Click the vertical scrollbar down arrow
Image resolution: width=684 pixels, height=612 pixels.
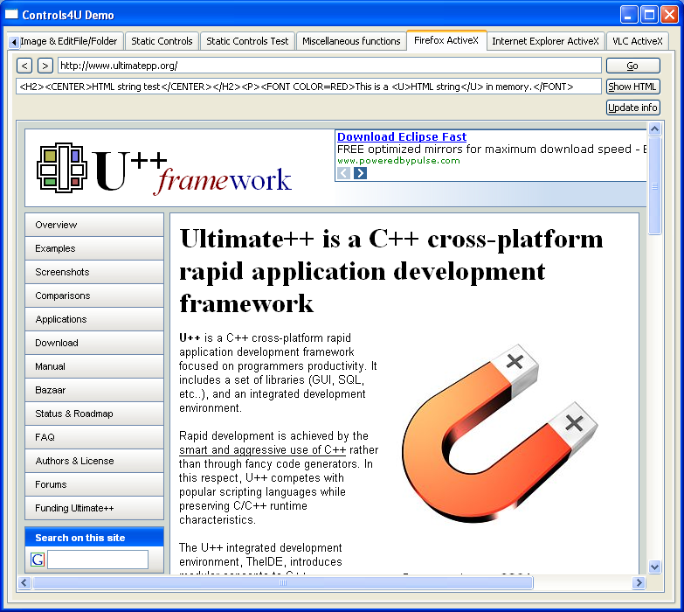click(x=654, y=567)
